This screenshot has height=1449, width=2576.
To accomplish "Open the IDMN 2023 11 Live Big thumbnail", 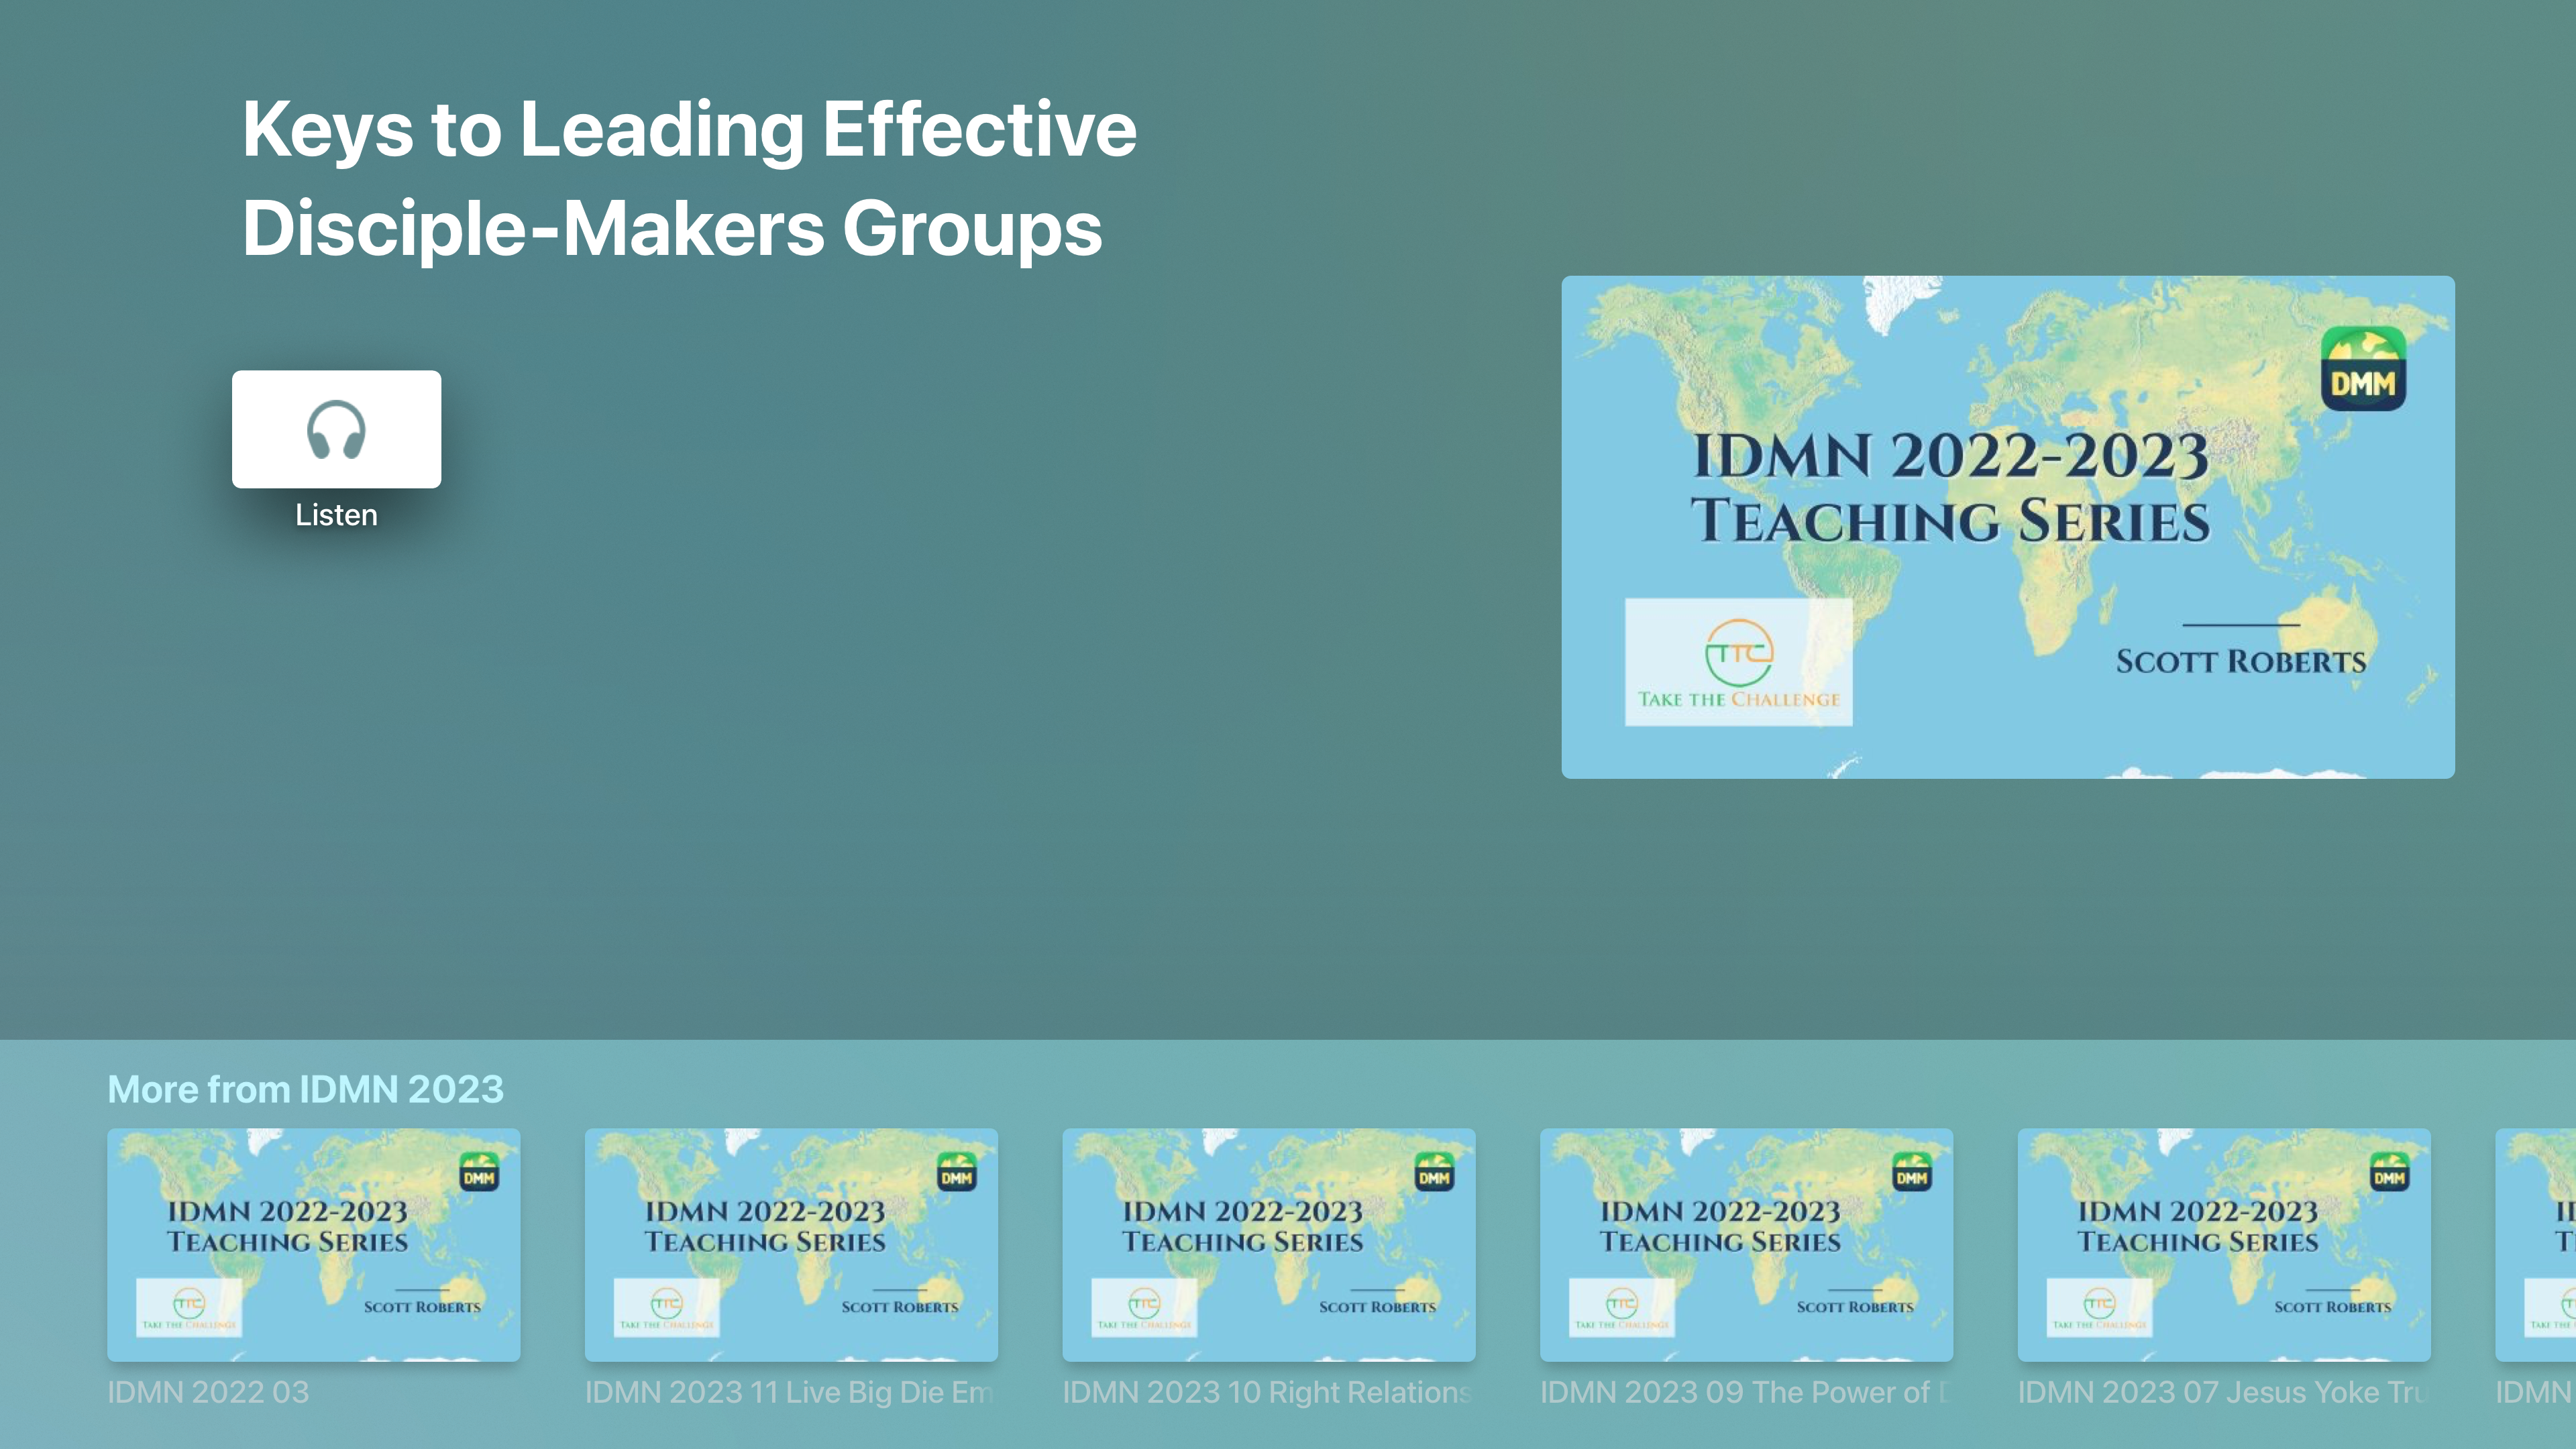I will 791,1245.
